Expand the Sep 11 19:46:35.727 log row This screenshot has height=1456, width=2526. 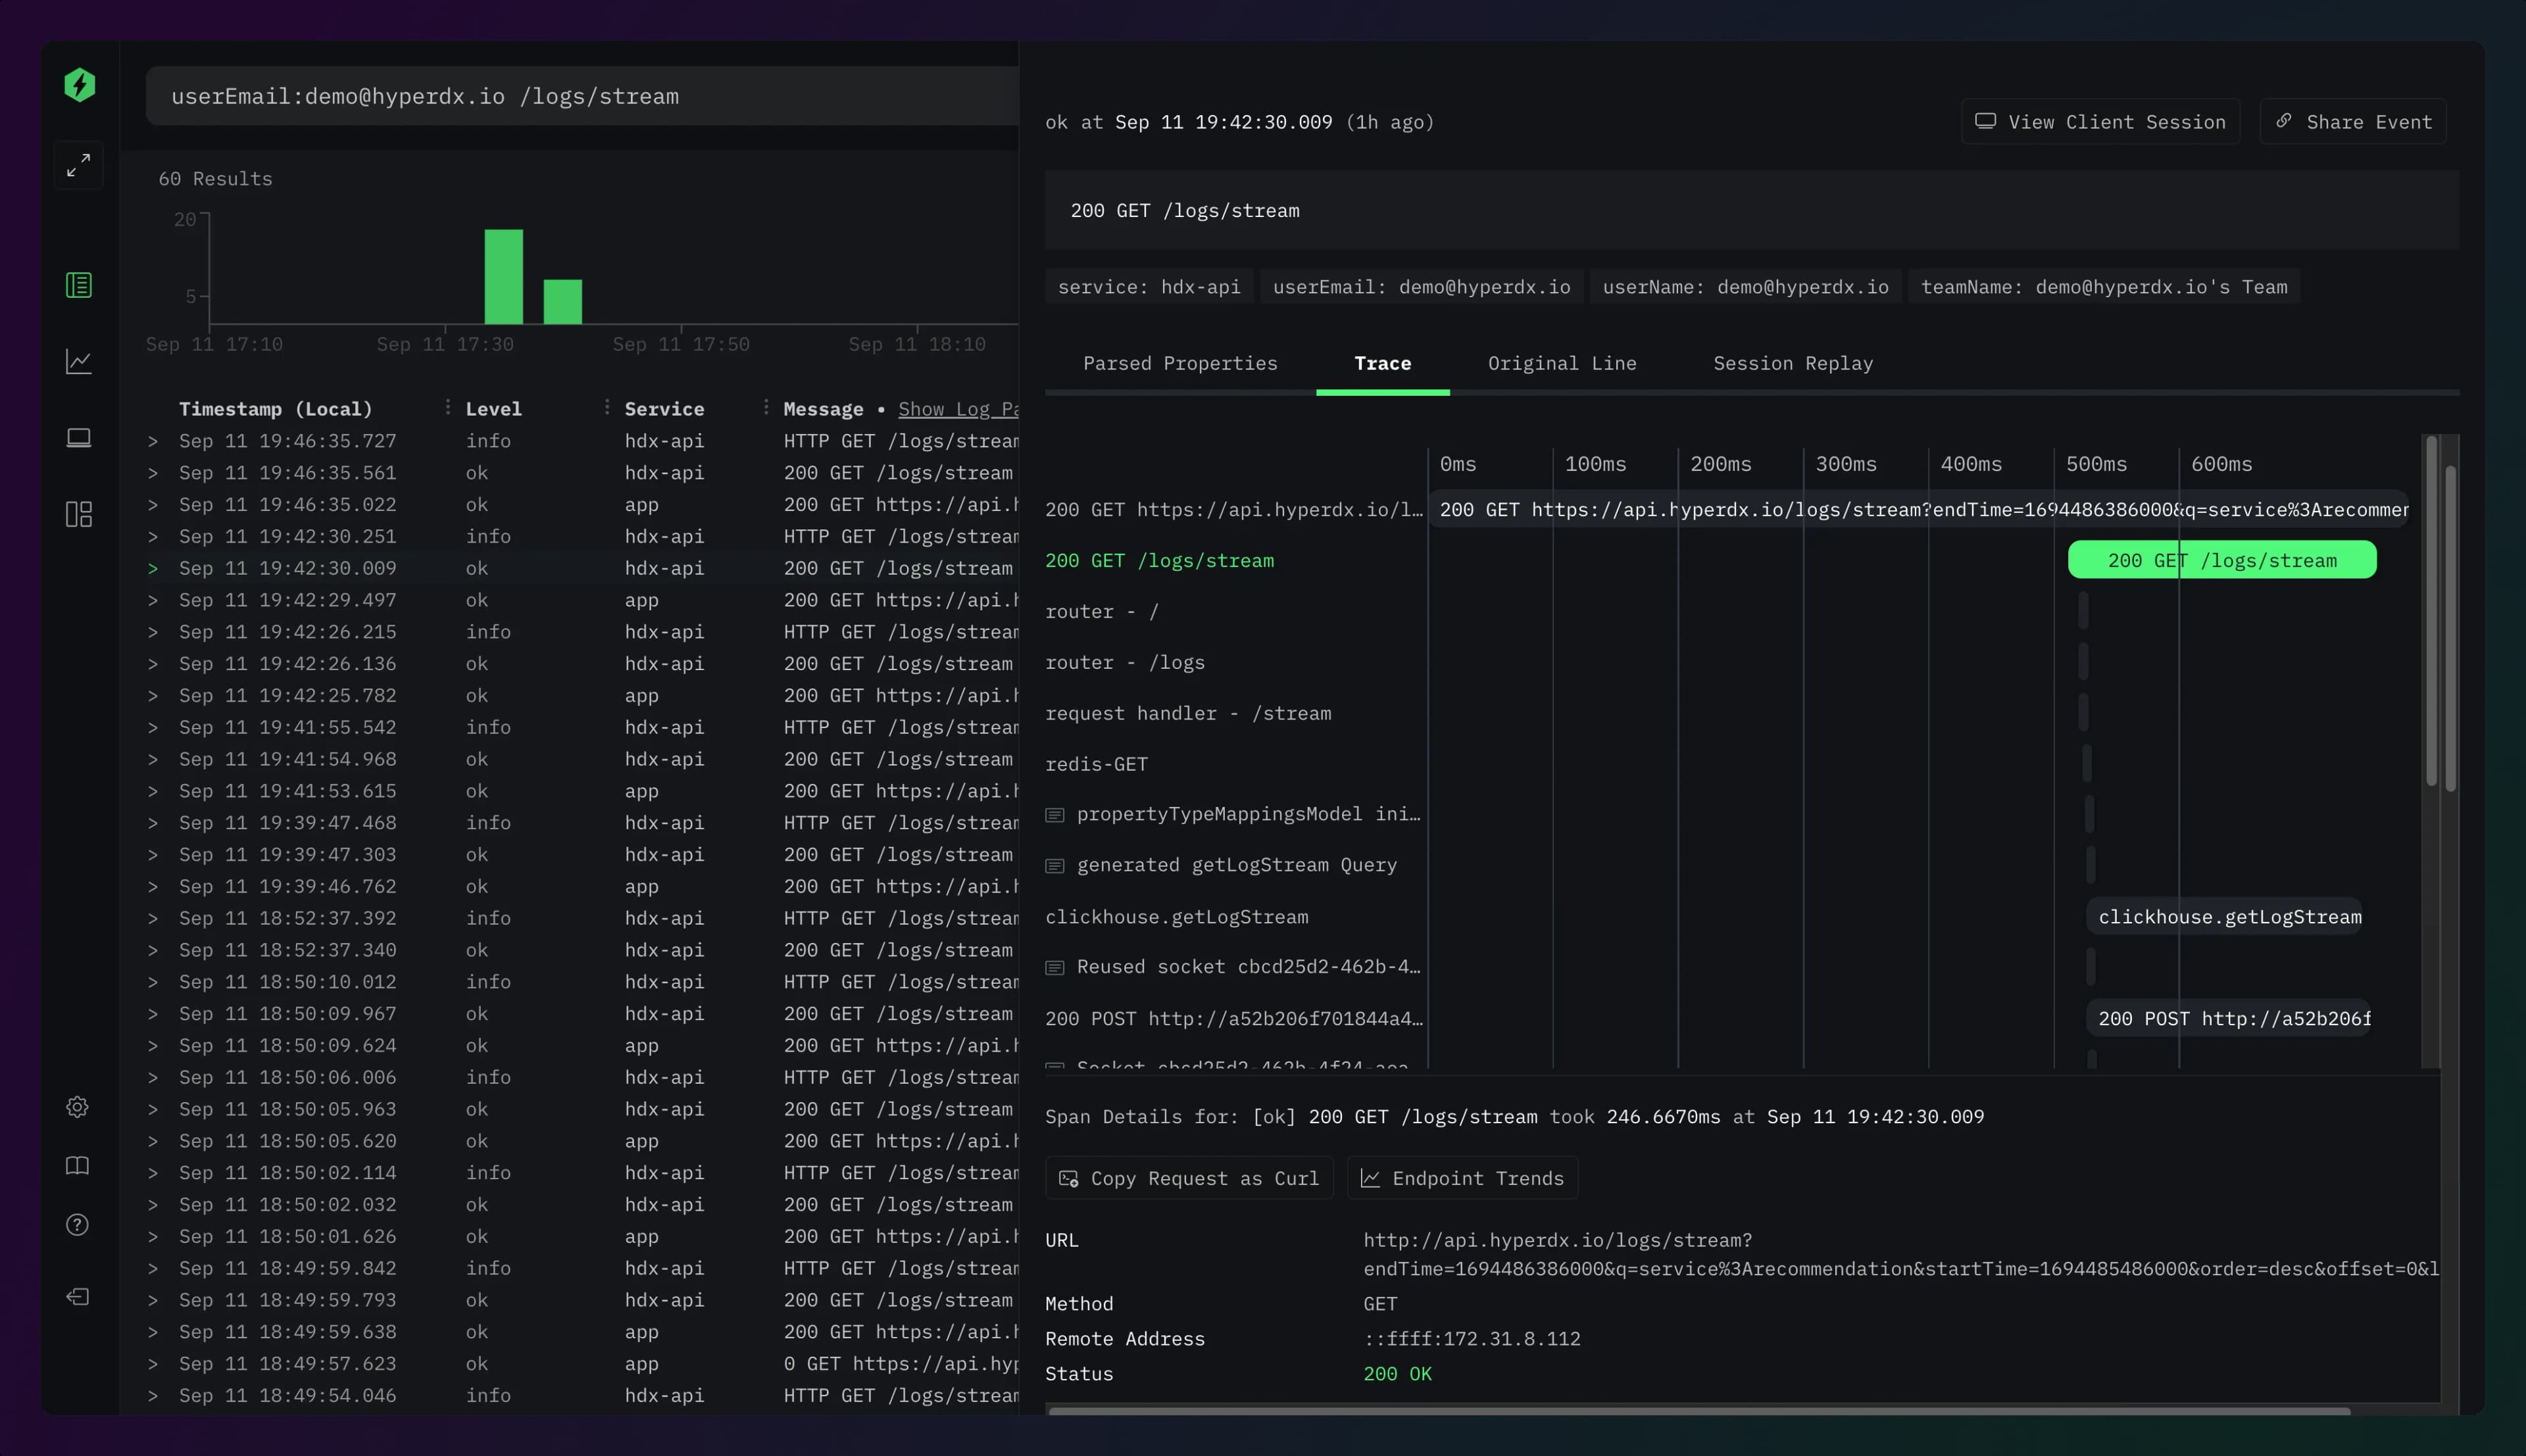153,441
